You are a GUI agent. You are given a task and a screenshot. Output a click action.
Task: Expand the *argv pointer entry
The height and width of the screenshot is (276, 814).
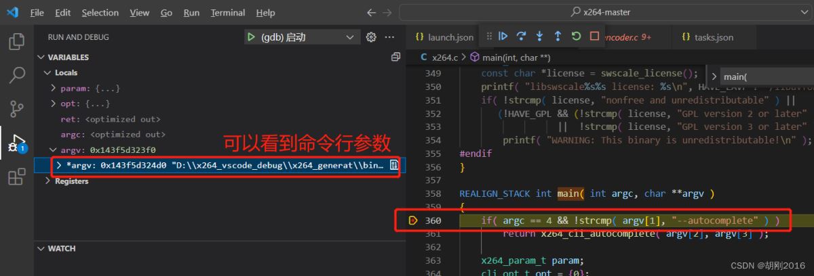click(60, 165)
